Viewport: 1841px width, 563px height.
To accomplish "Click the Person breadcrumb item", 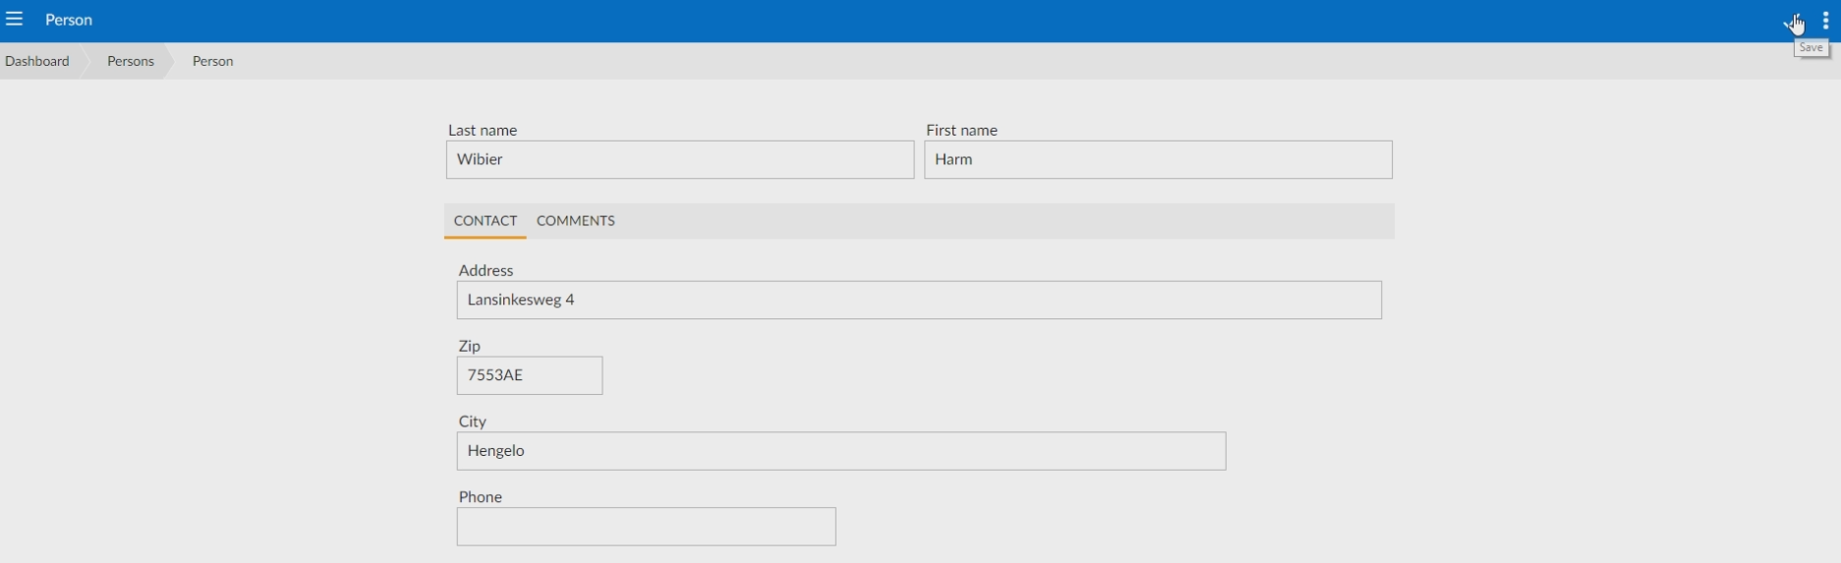I will 212,61.
